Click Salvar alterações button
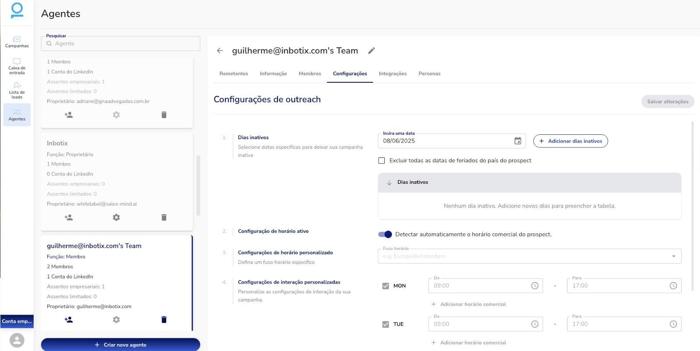Screen dimensions: 700x351 pos(668,102)
